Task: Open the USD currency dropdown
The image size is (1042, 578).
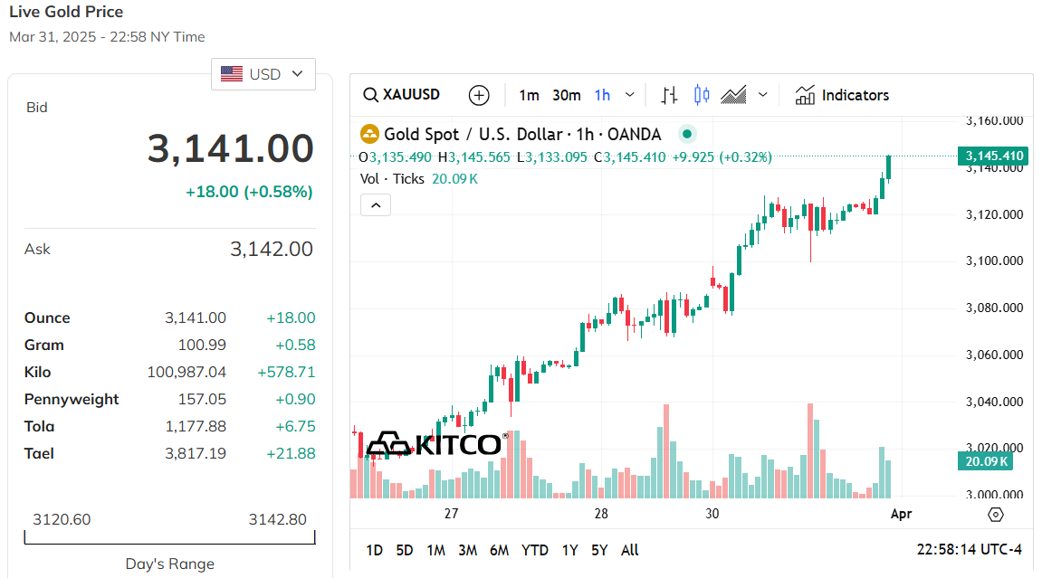Action: [x=263, y=74]
